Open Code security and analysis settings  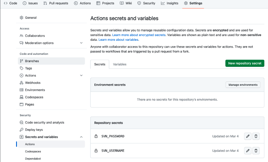point(44,123)
